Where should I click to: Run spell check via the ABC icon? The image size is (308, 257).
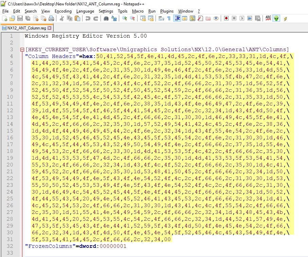pos(268,19)
